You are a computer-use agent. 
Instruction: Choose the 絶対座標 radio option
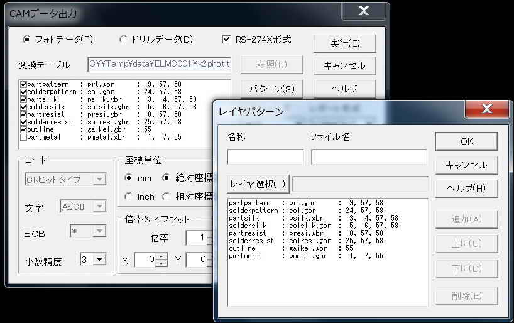click(167, 178)
